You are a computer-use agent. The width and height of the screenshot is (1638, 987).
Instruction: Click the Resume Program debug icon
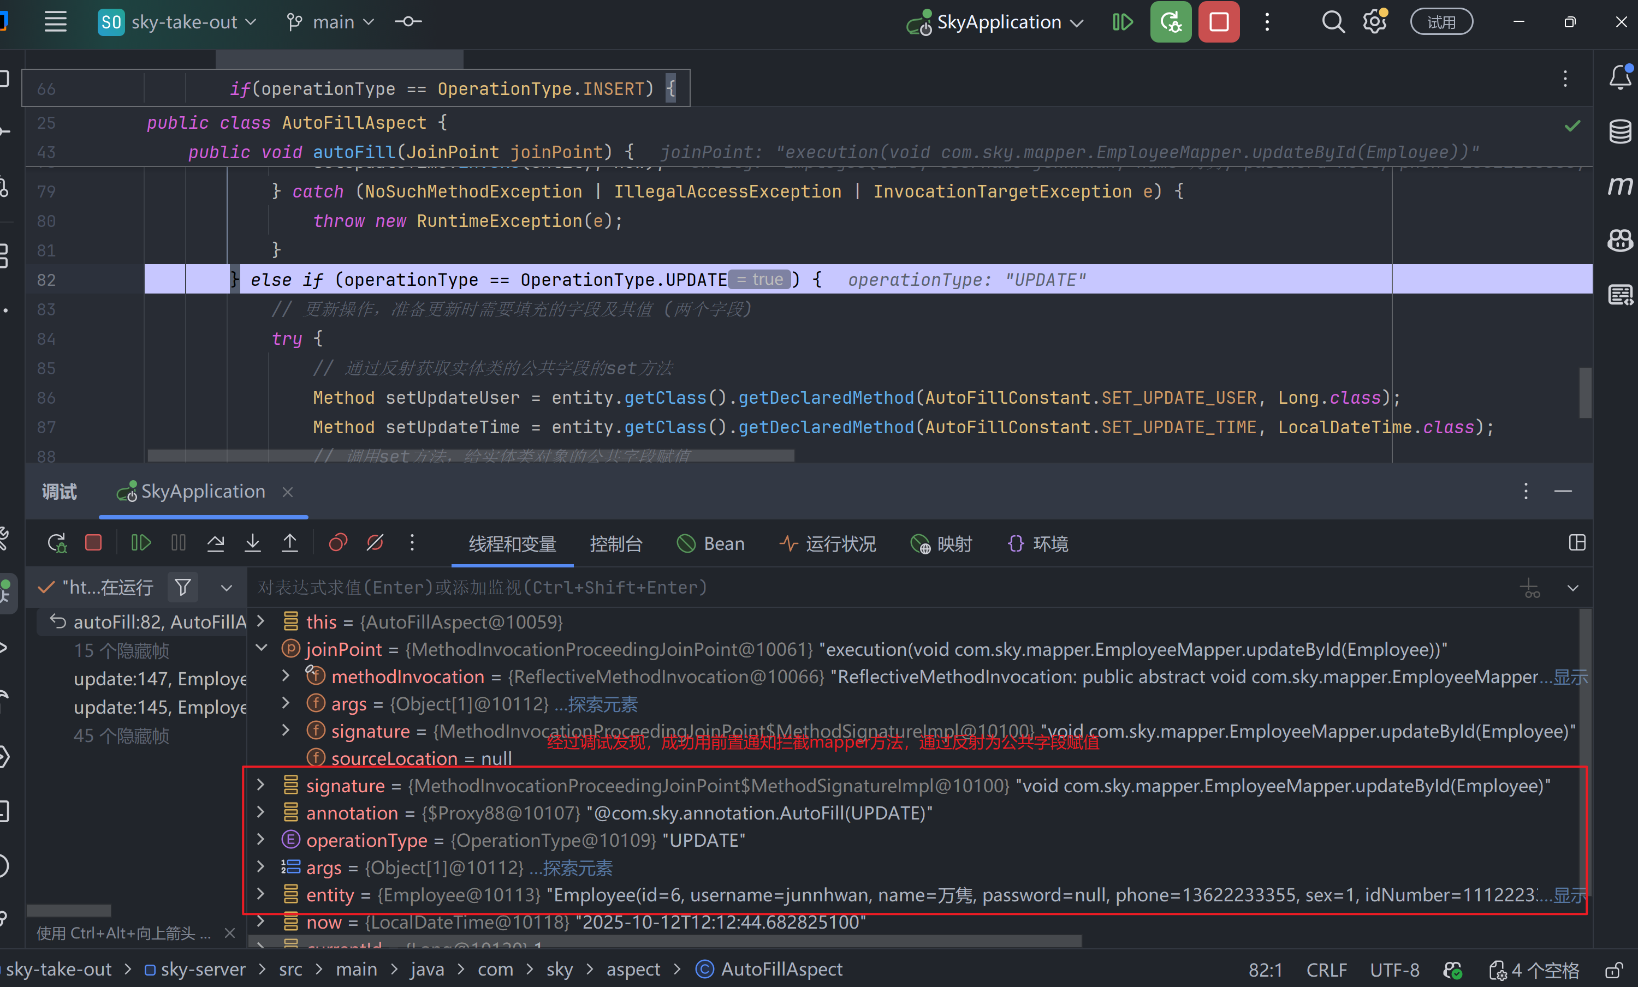[141, 543]
